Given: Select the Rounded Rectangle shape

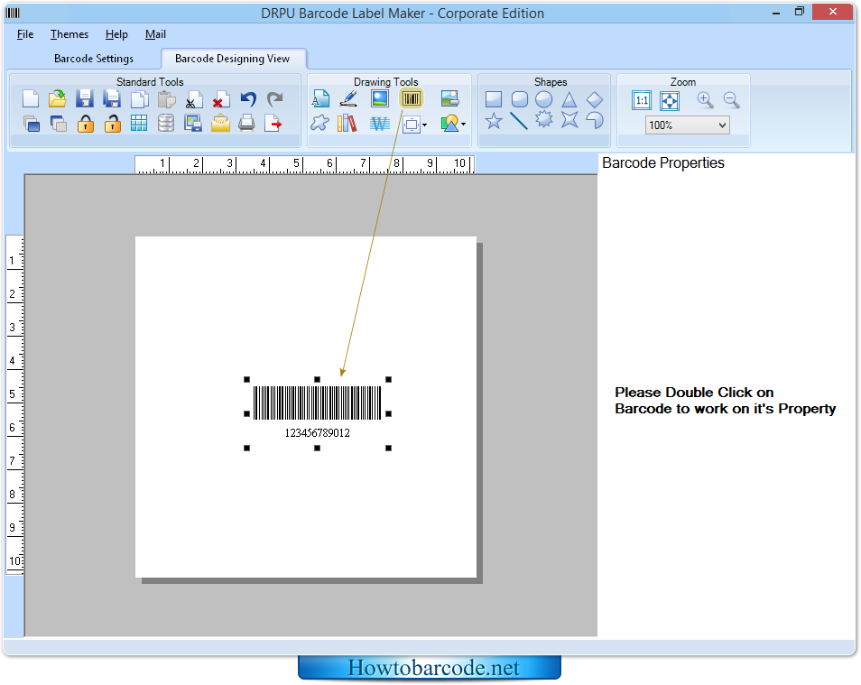Looking at the screenshot, I should (520, 99).
